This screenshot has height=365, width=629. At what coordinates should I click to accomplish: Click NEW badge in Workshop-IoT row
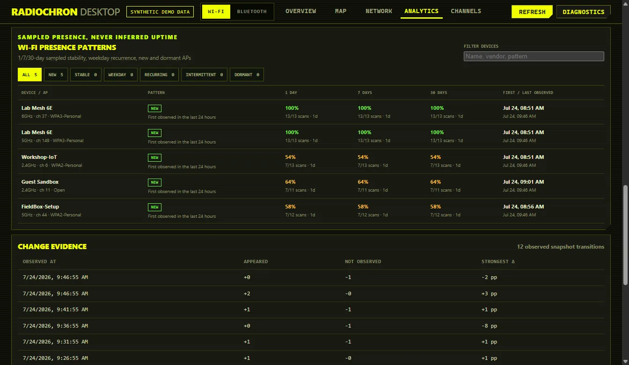(154, 157)
